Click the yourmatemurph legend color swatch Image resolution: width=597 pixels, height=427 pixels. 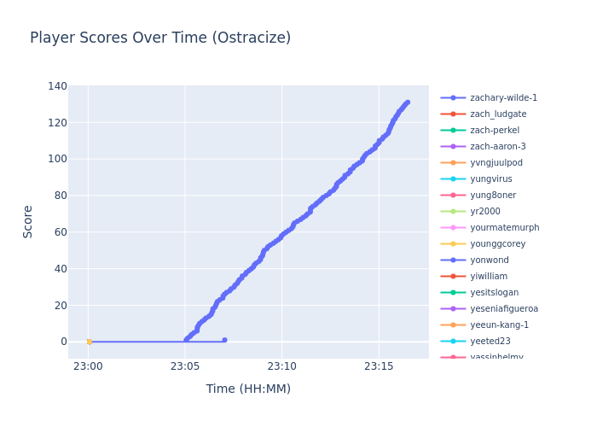click(x=453, y=228)
